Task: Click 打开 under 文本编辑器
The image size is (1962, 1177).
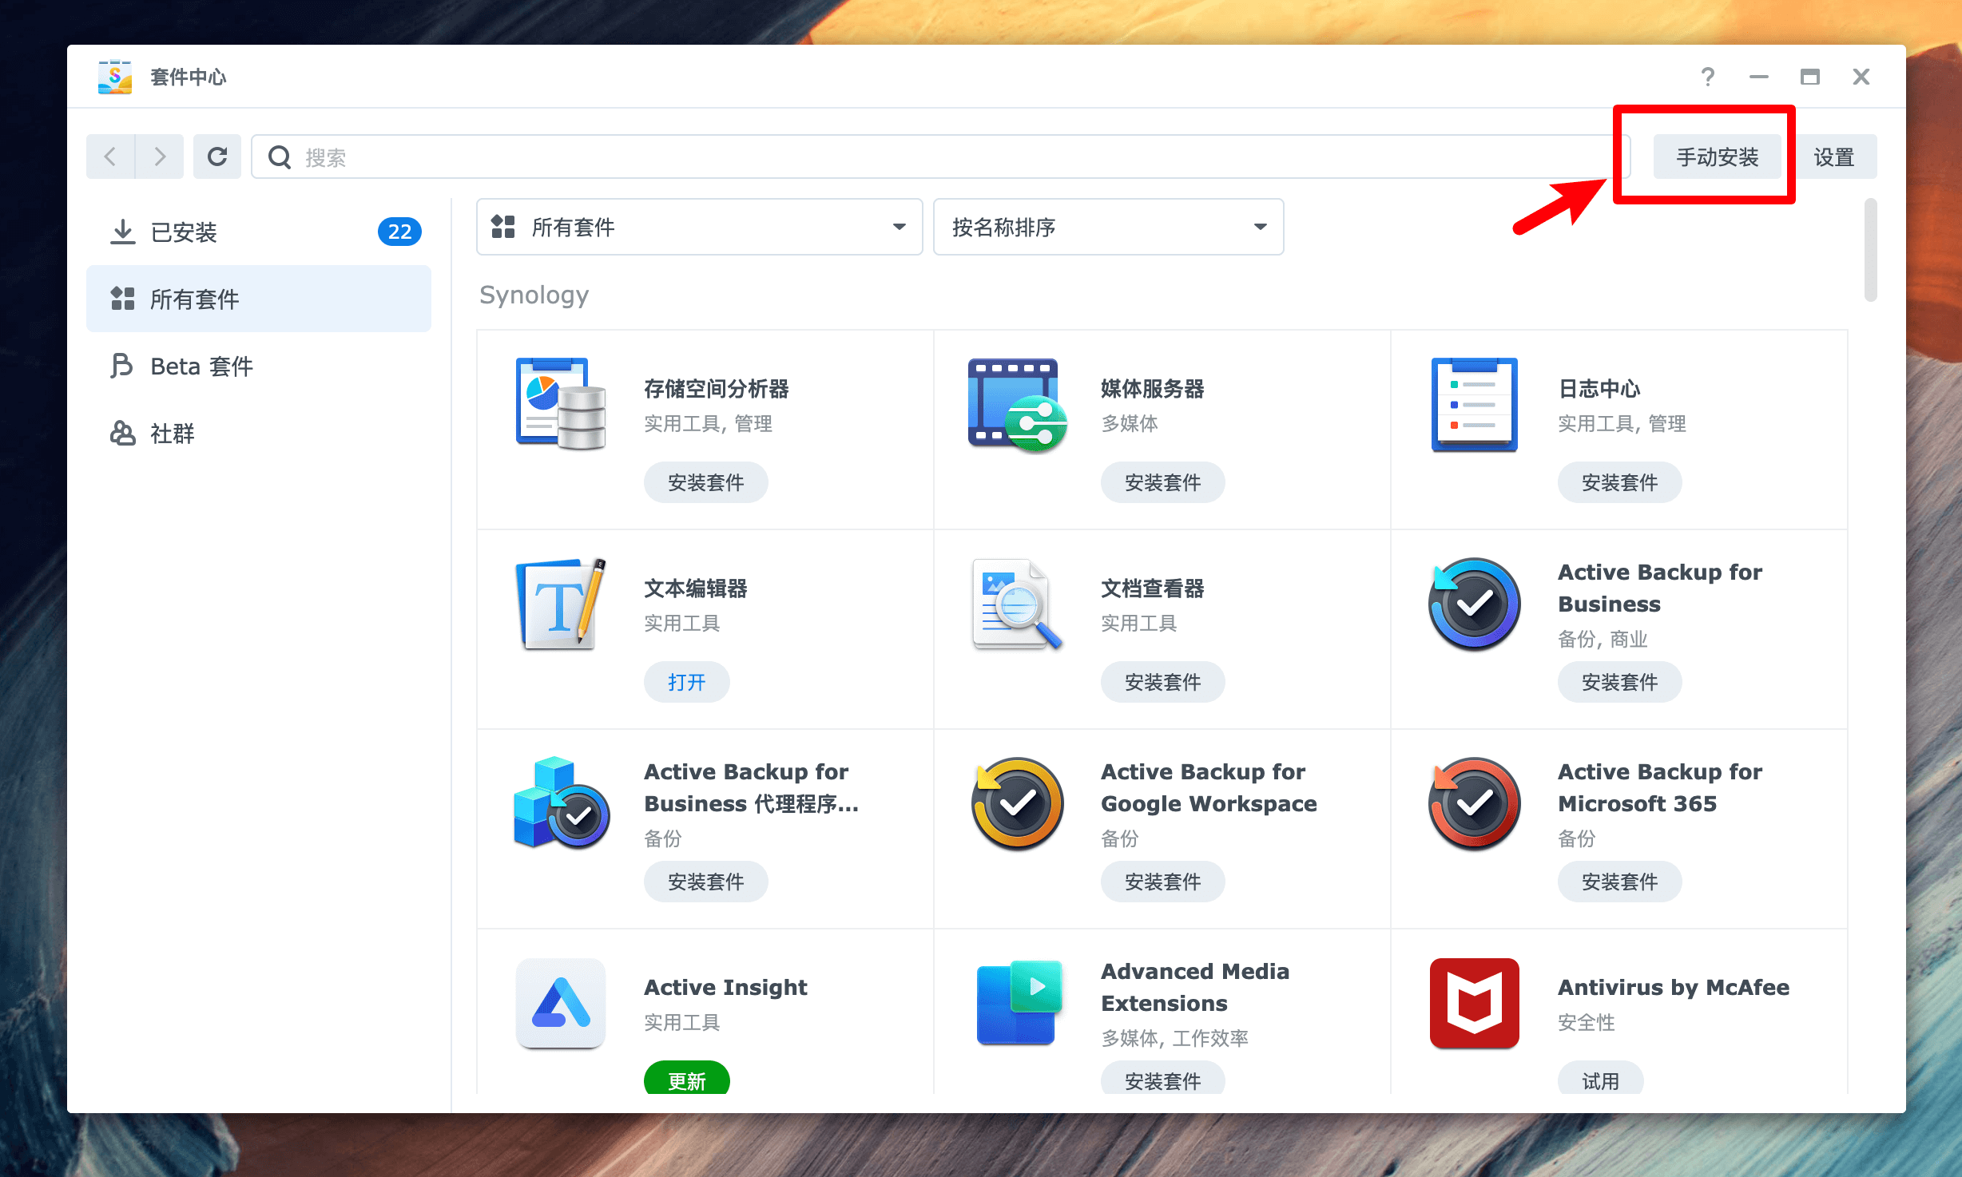Action: tap(686, 682)
